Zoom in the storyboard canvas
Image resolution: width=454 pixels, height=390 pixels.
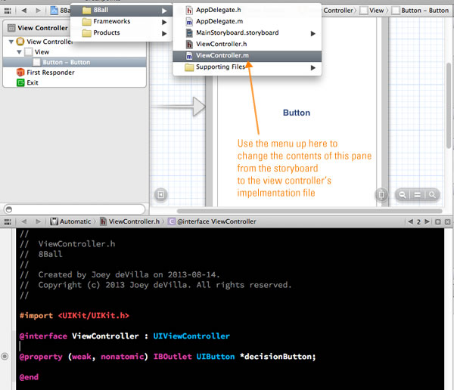coord(432,195)
